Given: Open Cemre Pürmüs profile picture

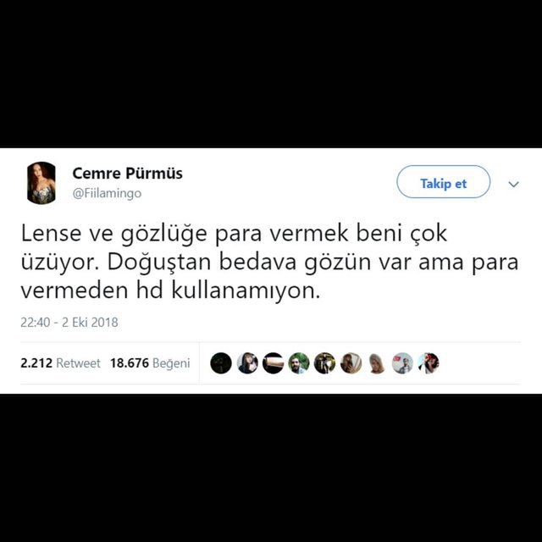Looking at the screenshot, I should (41, 183).
